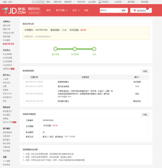Collapse the 取消申请进度 section with 收起

[145, 71]
